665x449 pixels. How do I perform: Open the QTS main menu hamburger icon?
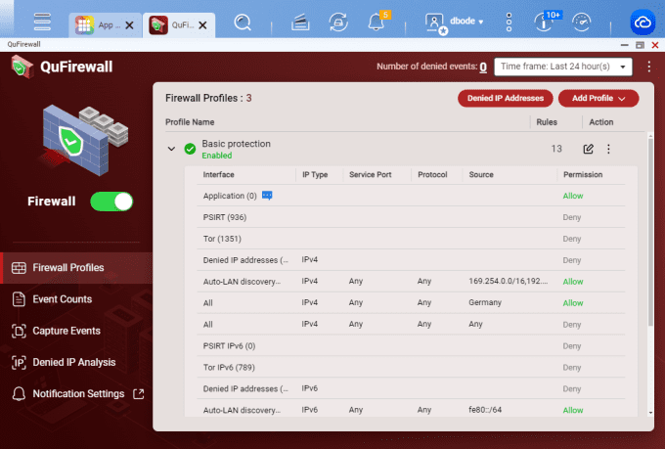point(42,22)
